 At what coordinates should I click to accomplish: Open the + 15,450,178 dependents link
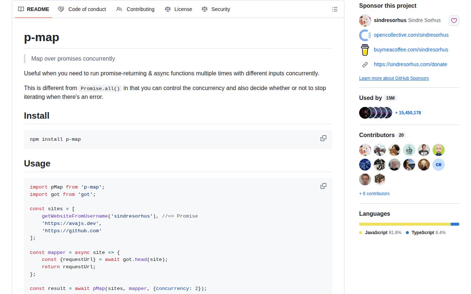(408, 113)
